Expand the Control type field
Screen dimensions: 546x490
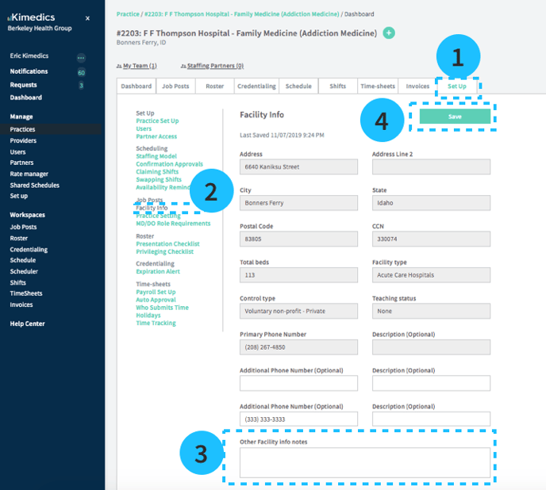(x=298, y=311)
